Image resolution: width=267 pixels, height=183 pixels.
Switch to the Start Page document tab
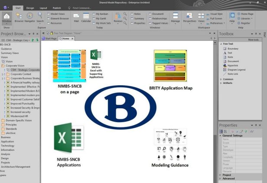click(49, 39)
